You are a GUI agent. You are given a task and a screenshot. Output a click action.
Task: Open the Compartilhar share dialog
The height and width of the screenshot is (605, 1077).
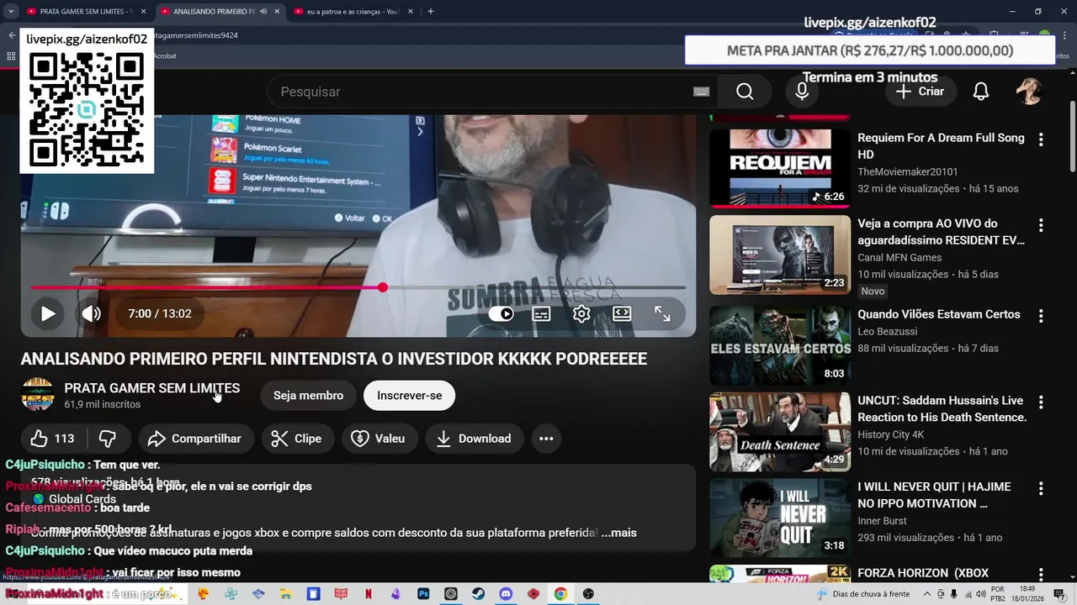pos(194,439)
